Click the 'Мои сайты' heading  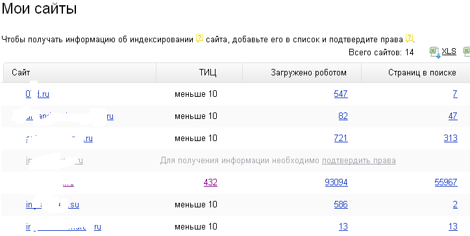[x=39, y=8]
